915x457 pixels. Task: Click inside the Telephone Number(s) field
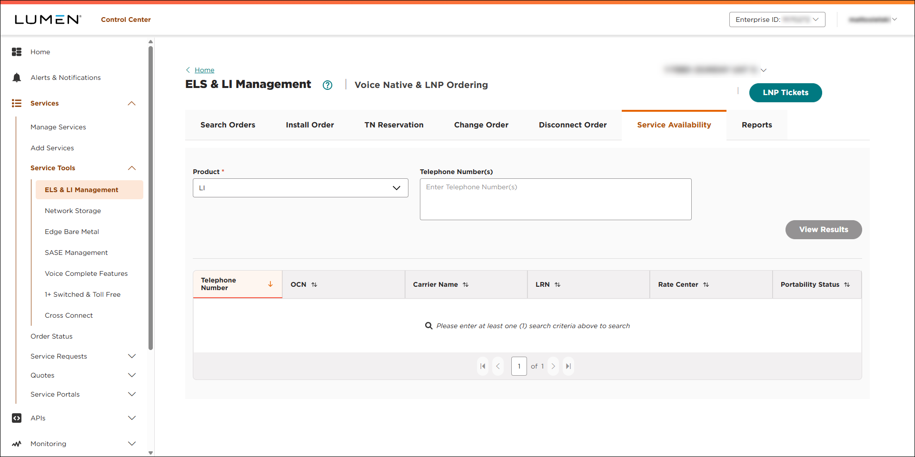[x=555, y=199]
